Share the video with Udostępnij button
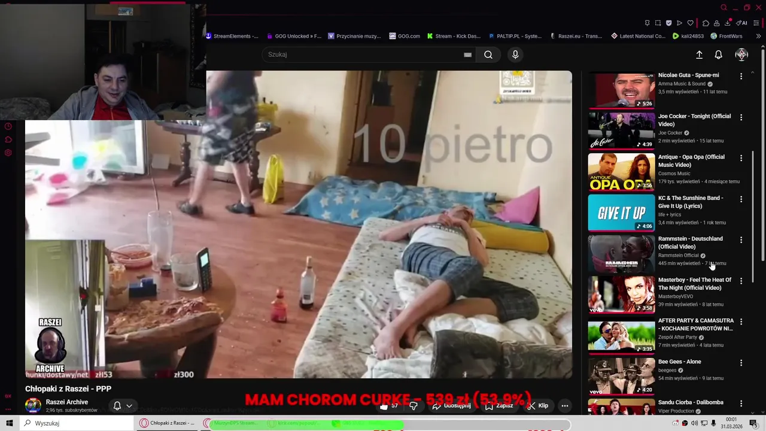The width and height of the screenshot is (766, 431). click(451, 406)
